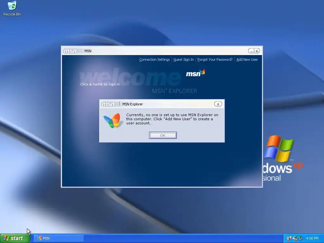Minimize the MSN window
This screenshot has width=324, height=243.
[x=251, y=51]
